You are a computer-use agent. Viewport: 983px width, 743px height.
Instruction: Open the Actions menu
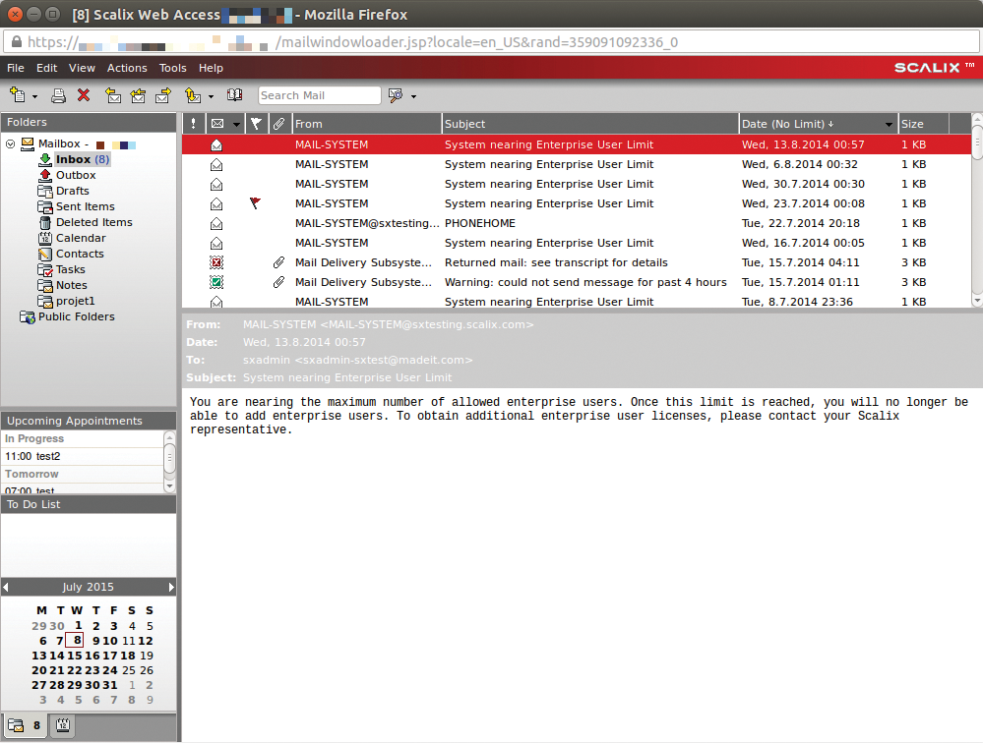[126, 68]
